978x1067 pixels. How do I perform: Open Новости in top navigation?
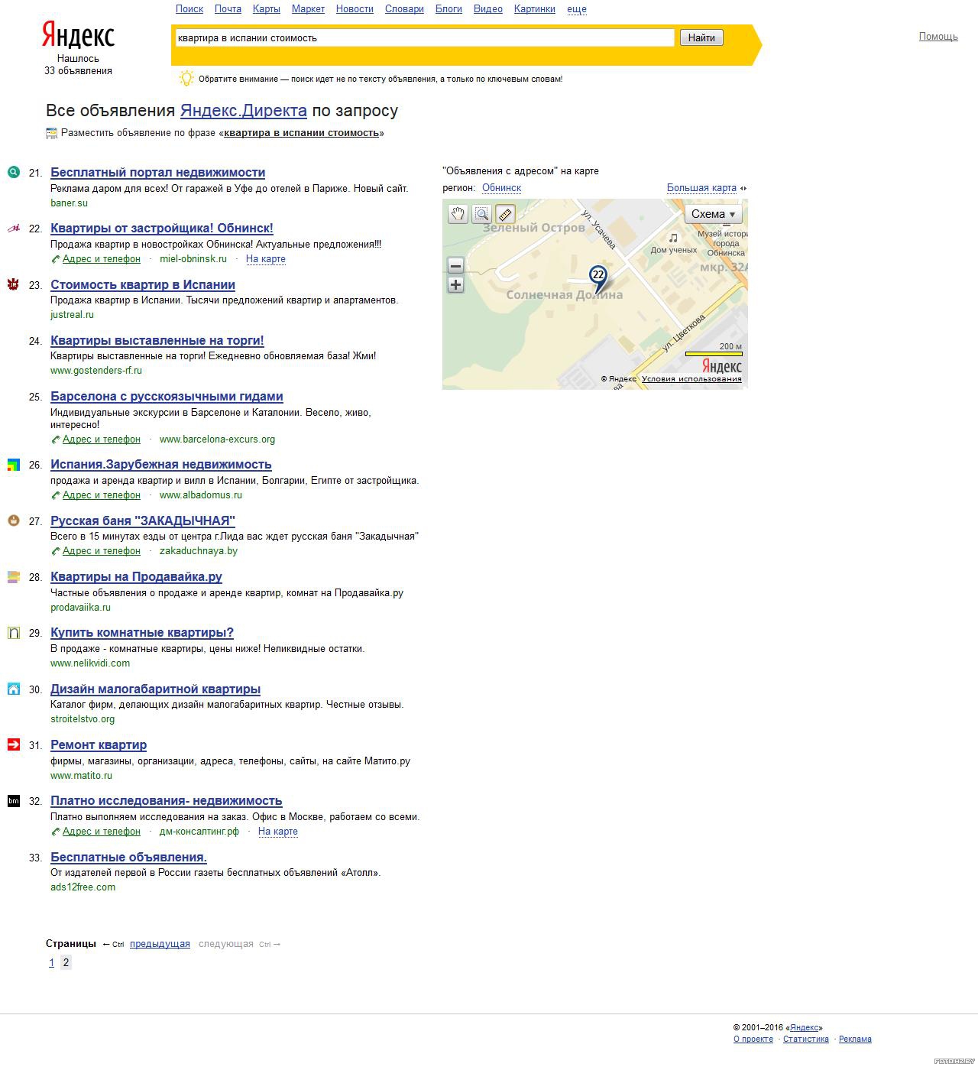click(x=355, y=9)
